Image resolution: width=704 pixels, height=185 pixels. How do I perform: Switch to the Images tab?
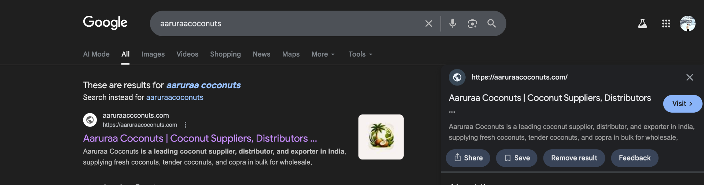153,54
